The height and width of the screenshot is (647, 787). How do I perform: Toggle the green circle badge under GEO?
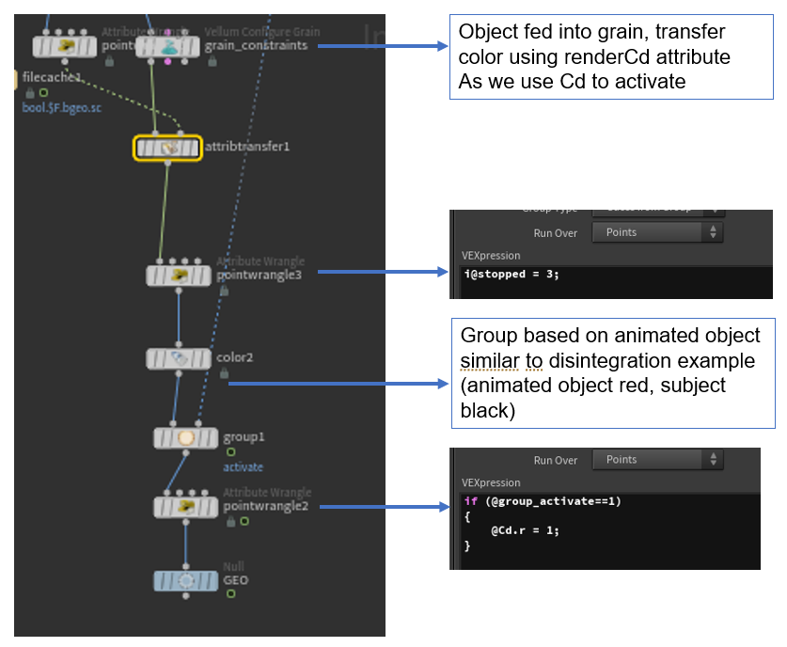230,595
